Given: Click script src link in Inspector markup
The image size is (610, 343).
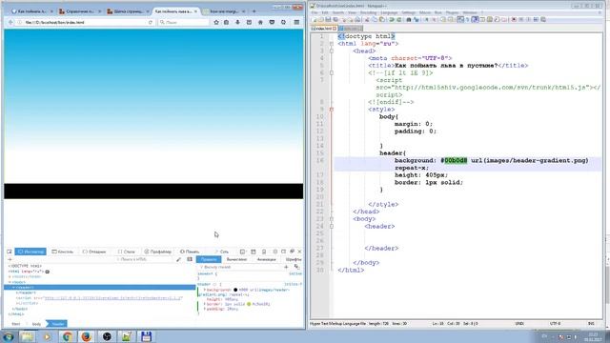Looking at the screenshot, I should click(x=113, y=298).
